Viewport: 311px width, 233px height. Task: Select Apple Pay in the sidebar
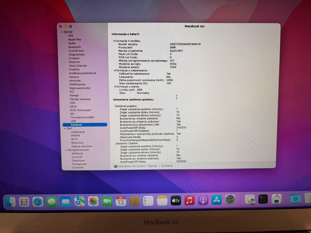point(75,39)
